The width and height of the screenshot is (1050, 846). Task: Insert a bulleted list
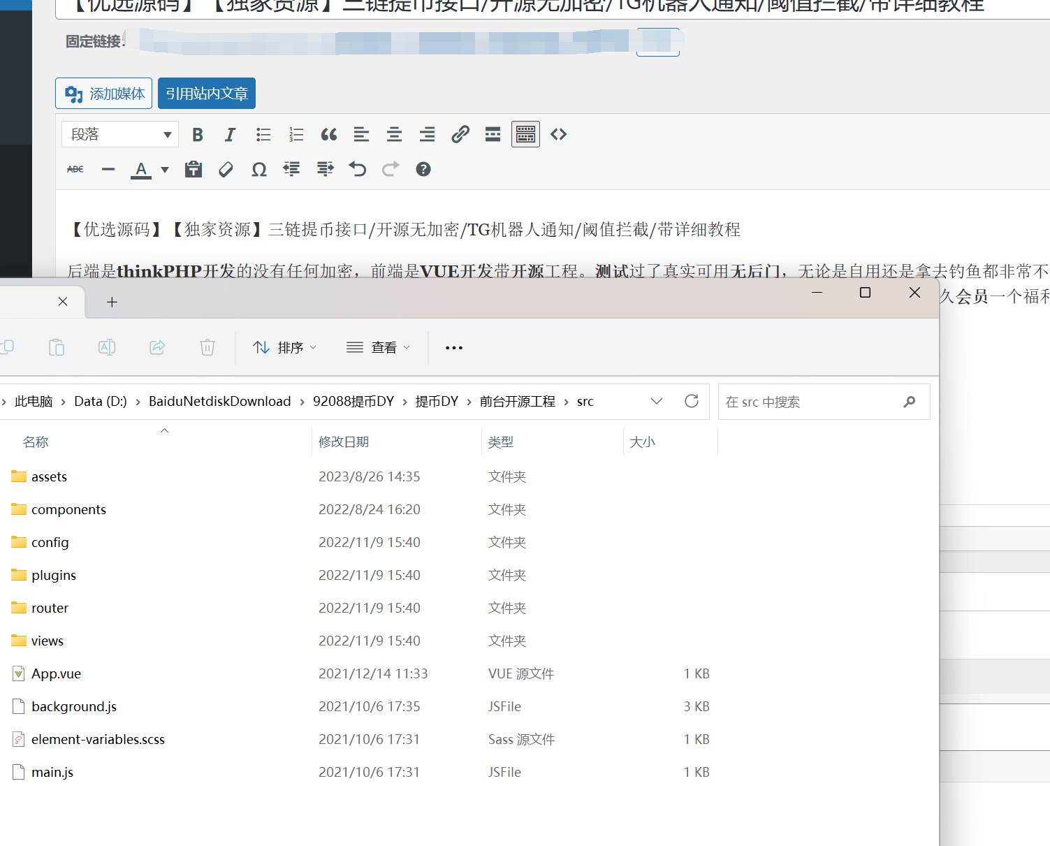(263, 134)
